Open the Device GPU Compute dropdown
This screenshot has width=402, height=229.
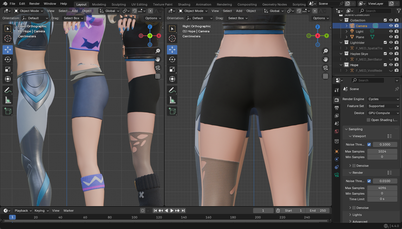(383, 113)
